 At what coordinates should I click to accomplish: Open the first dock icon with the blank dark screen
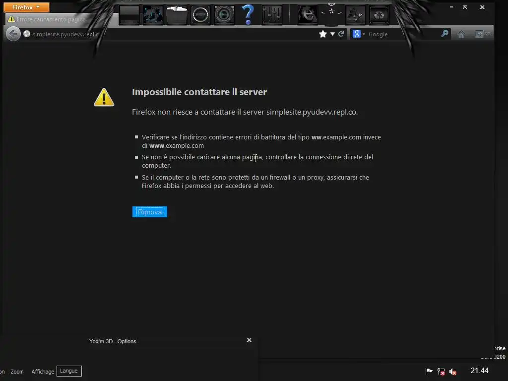coord(129,14)
